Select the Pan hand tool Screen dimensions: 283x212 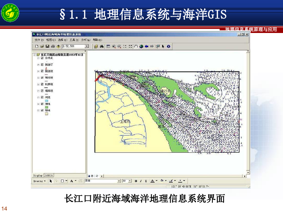(x=136, y=46)
